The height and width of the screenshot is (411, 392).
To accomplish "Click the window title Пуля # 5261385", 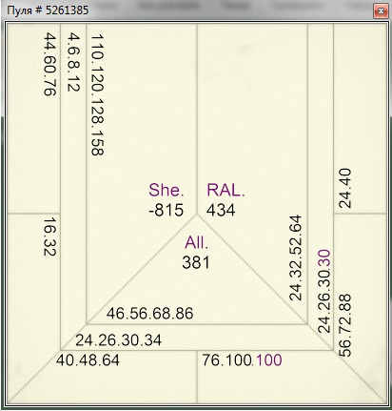I will tap(48, 10).
